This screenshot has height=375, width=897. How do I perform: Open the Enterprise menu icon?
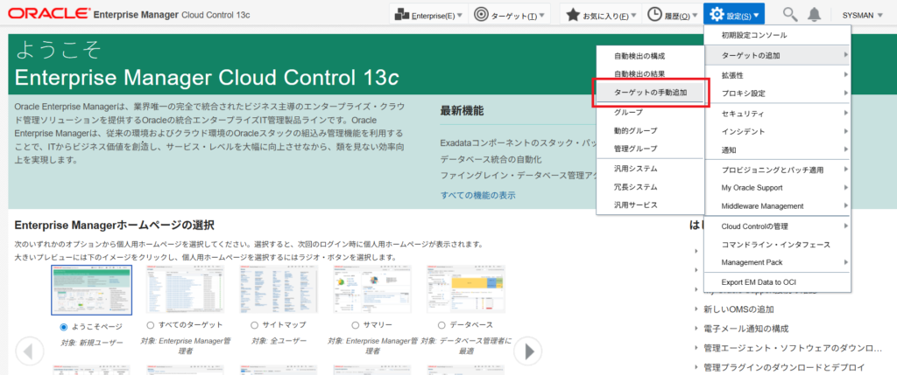click(x=401, y=14)
